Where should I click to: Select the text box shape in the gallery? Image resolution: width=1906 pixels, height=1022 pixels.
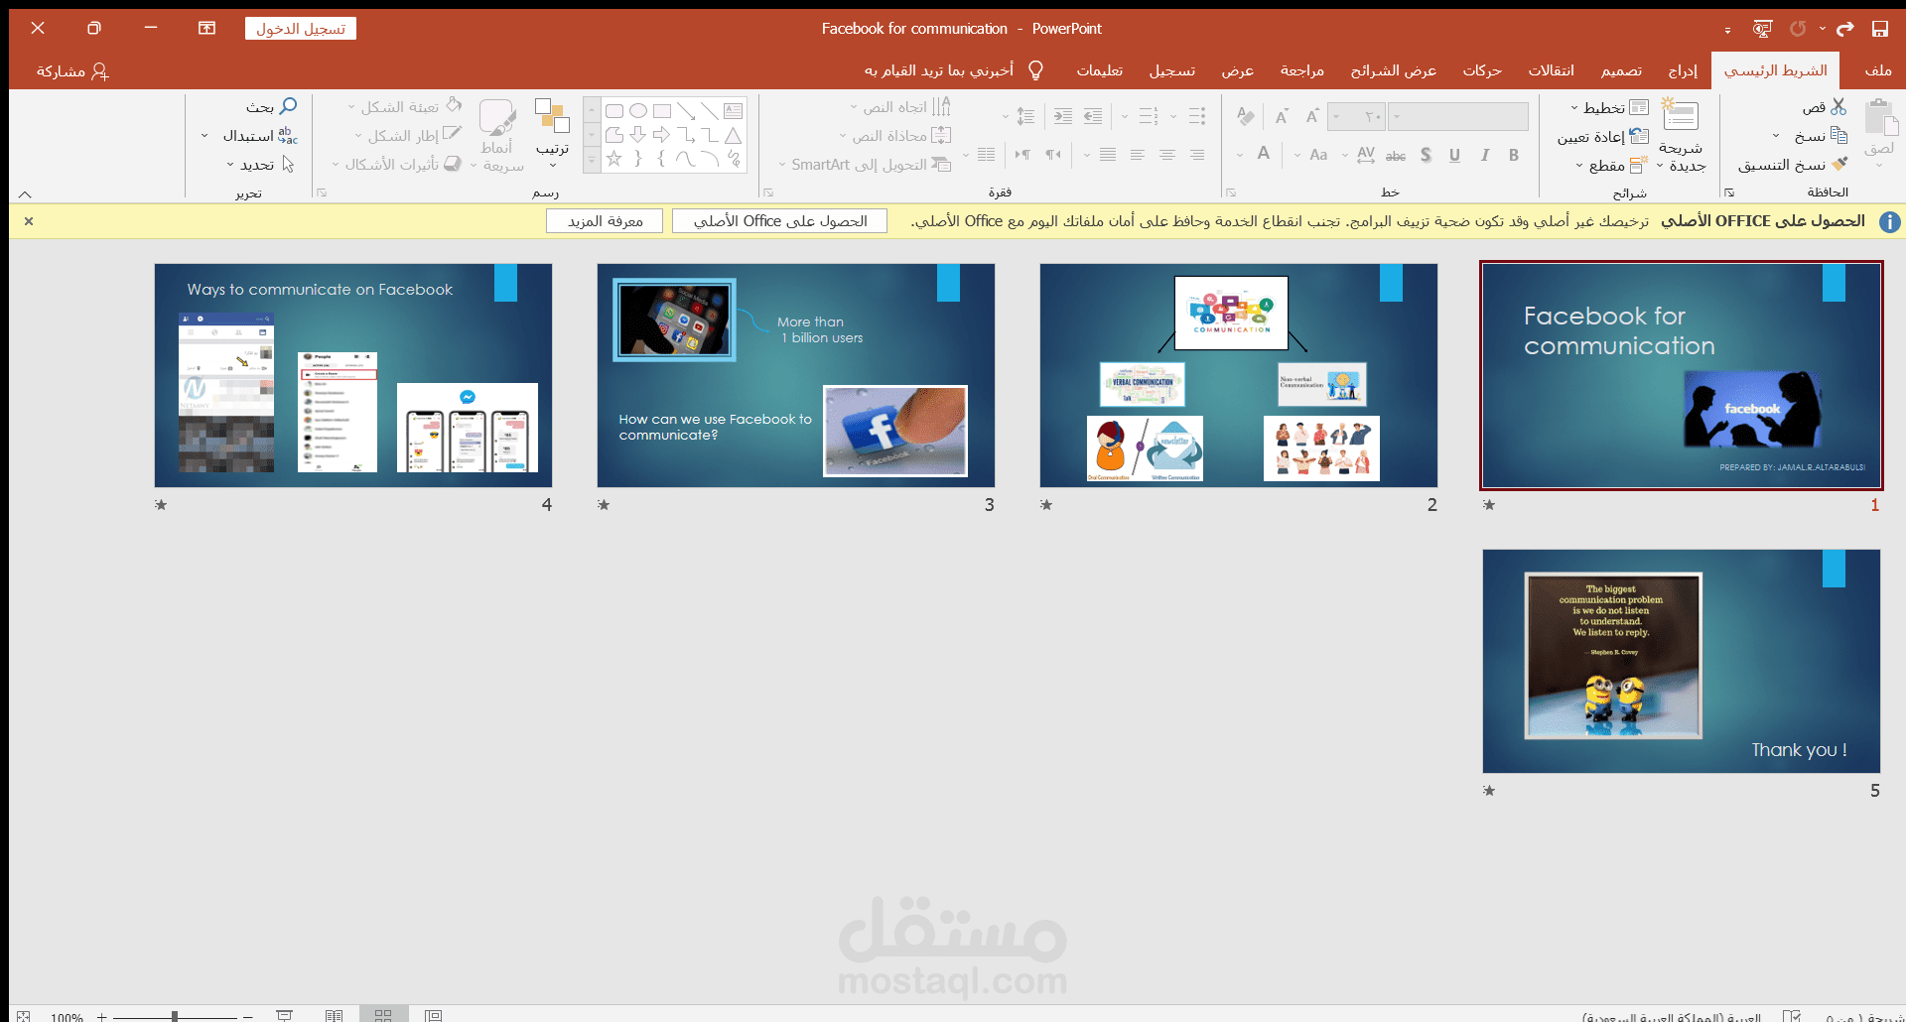click(x=733, y=111)
